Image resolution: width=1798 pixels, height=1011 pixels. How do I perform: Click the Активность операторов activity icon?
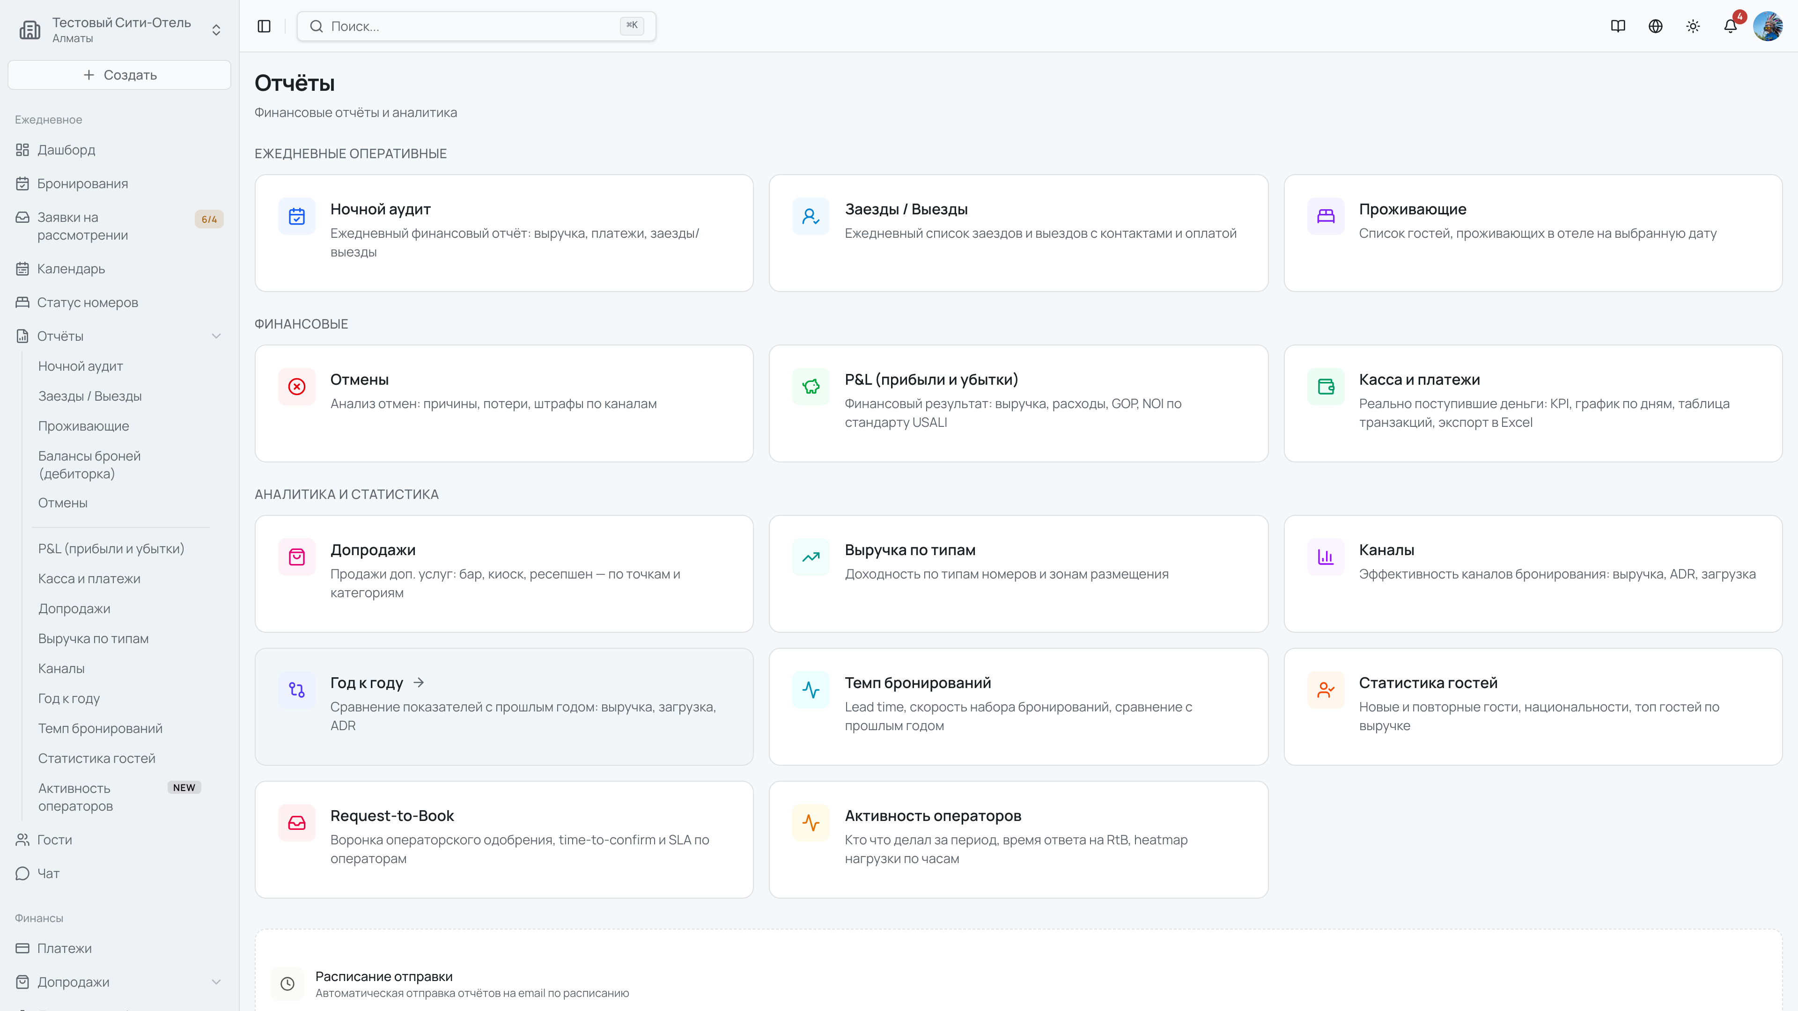click(811, 823)
